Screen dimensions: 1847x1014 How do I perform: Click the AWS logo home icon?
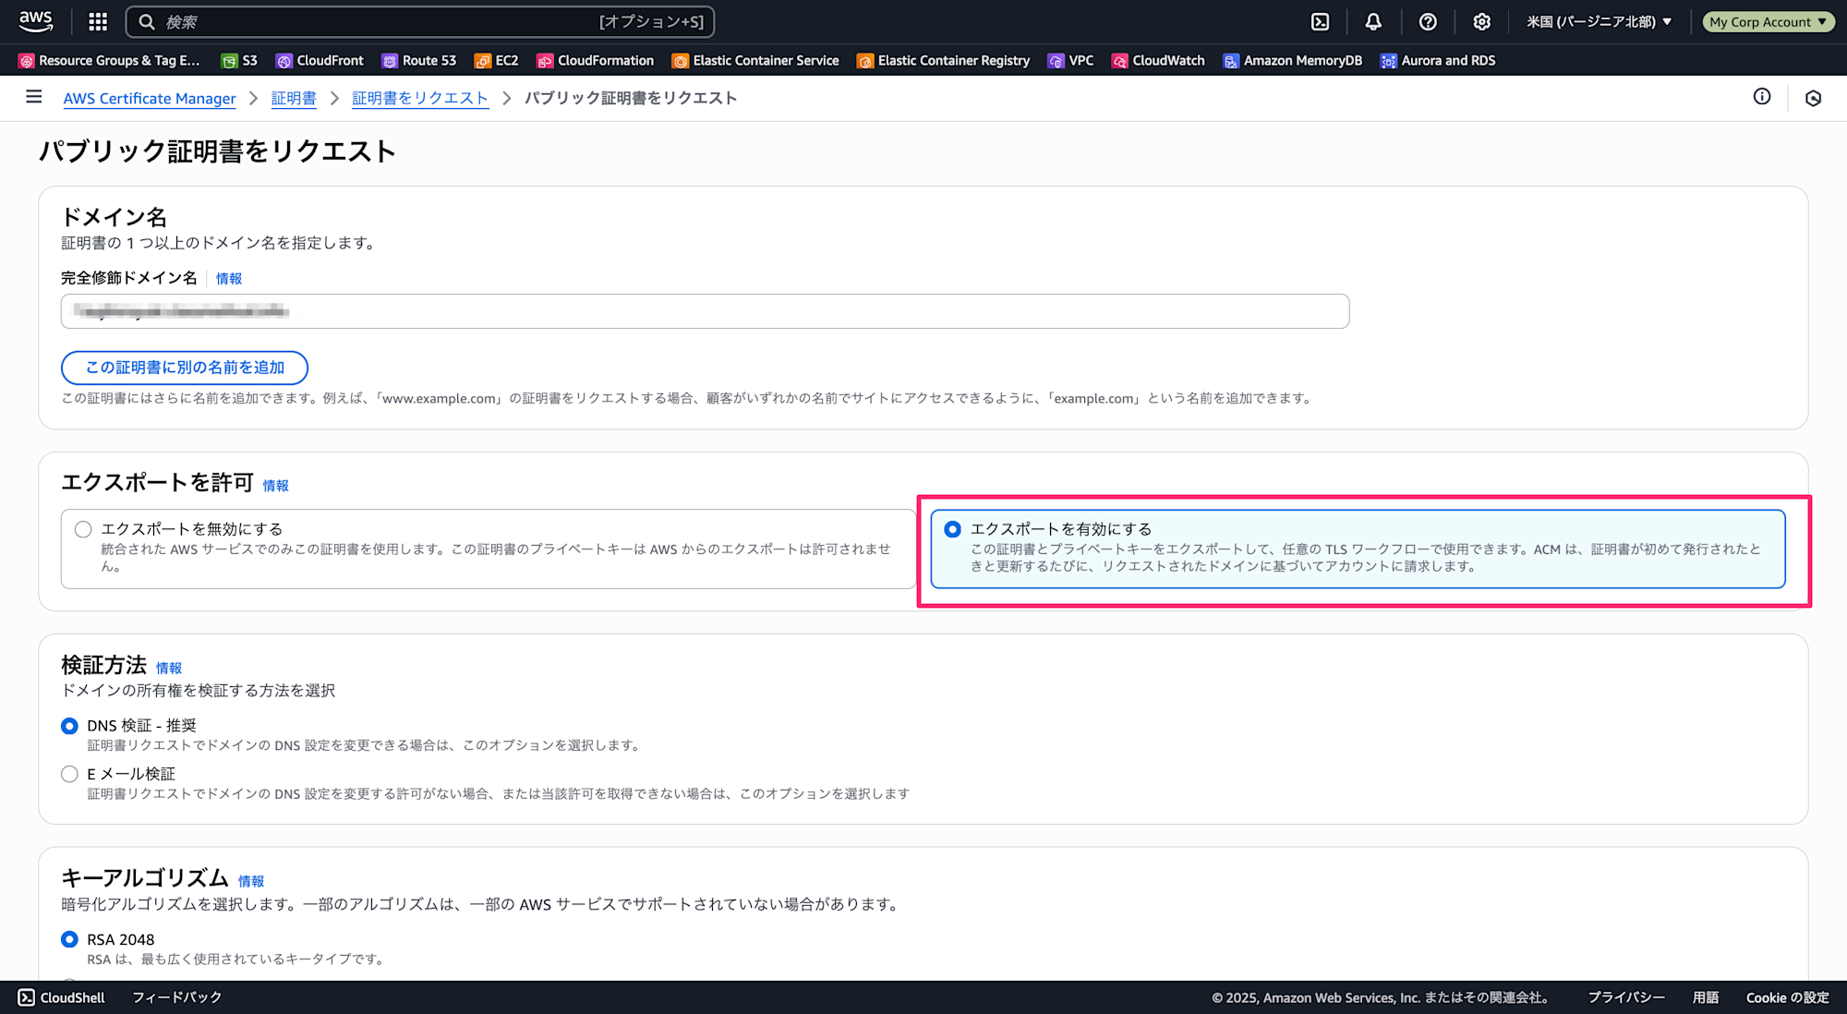(x=36, y=21)
